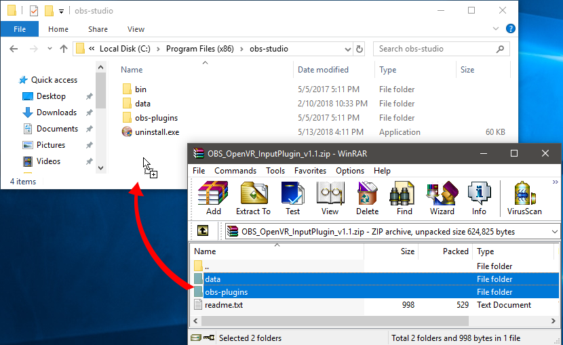Open Desktop in navigation pane
The image size is (563, 345).
[x=51, y=96]
